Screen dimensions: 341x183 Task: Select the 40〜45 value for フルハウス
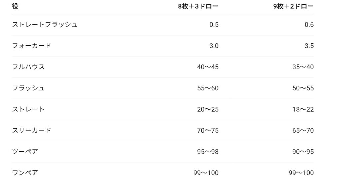tap(208, 67)
